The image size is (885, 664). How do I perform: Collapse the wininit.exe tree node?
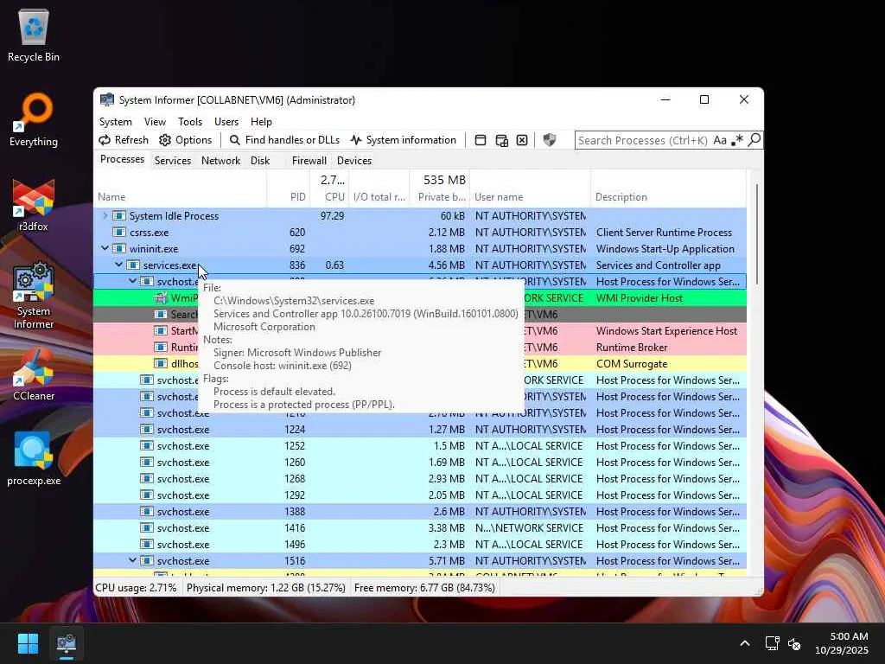(x=105, y=248)
